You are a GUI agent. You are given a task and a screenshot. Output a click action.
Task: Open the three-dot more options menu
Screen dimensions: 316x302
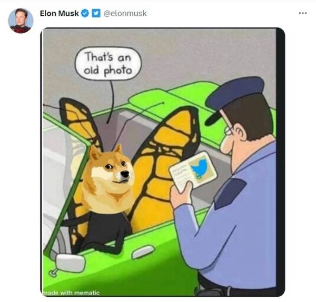[303, 13]
